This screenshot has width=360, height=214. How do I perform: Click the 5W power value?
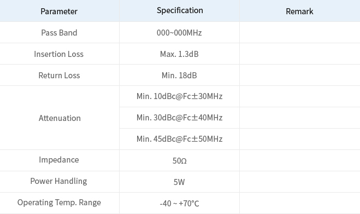pos(179,182)
